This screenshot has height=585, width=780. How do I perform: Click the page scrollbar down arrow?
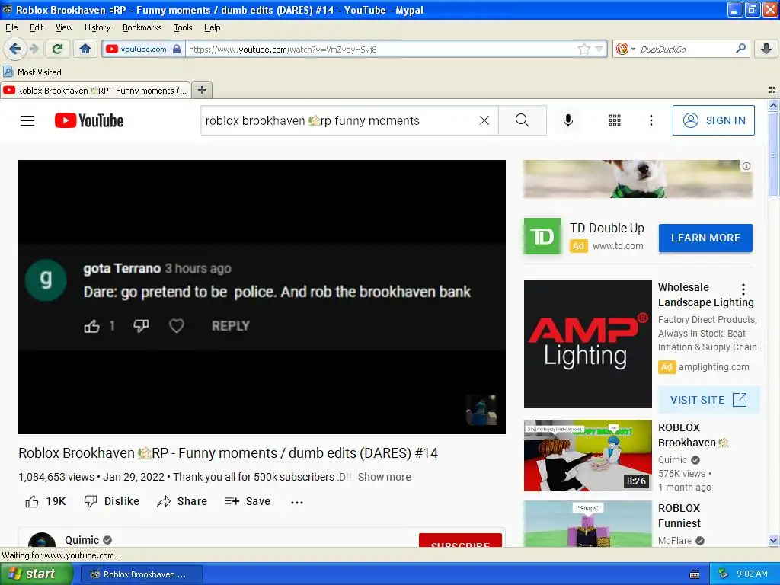(773, 541)
